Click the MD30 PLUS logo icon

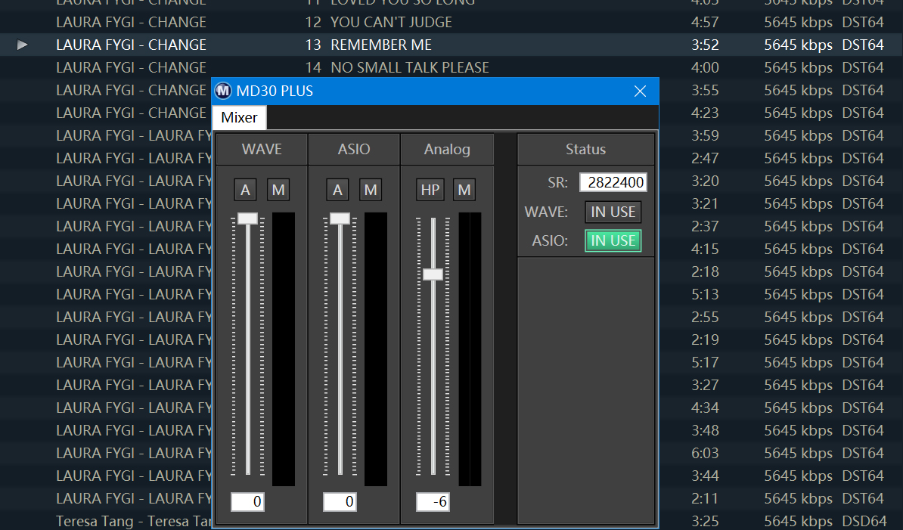(223, 91)
